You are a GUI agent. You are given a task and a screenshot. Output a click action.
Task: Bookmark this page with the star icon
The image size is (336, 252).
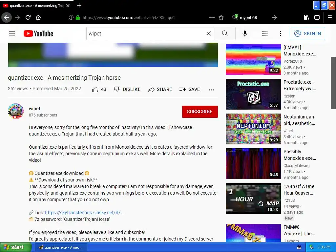[221, 18]
